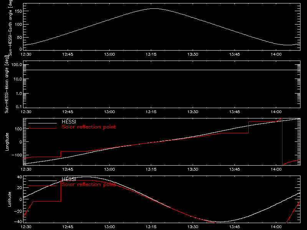The height and width of the screenshot is (230, 307).
Task: Click the Longitude axis label
Action: (7, 142)
